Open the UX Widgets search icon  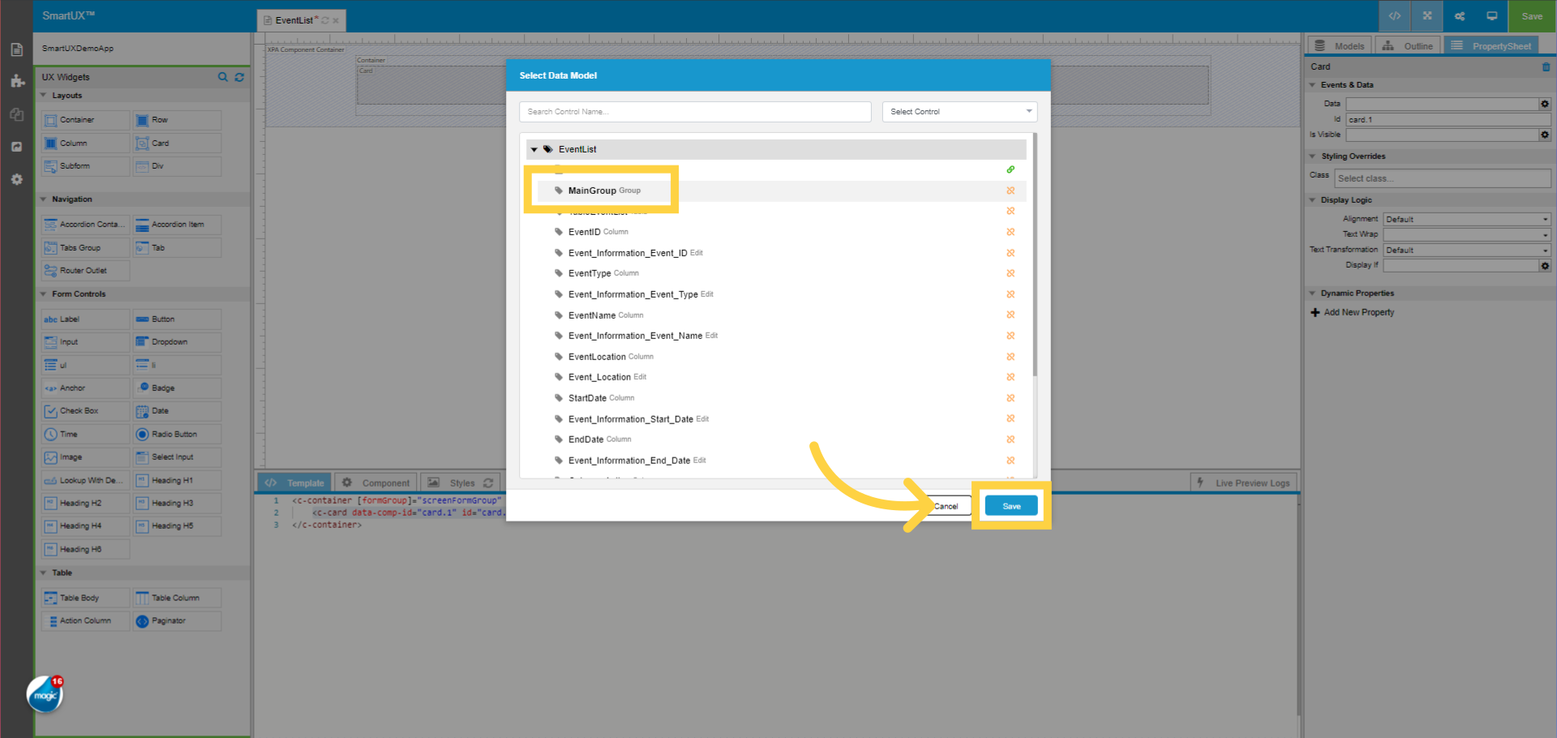pos(223,77)
